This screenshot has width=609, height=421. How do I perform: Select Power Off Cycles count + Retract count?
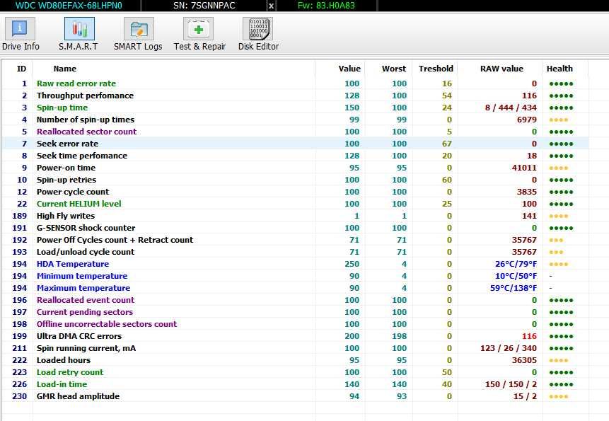click(x=295, y=240)
